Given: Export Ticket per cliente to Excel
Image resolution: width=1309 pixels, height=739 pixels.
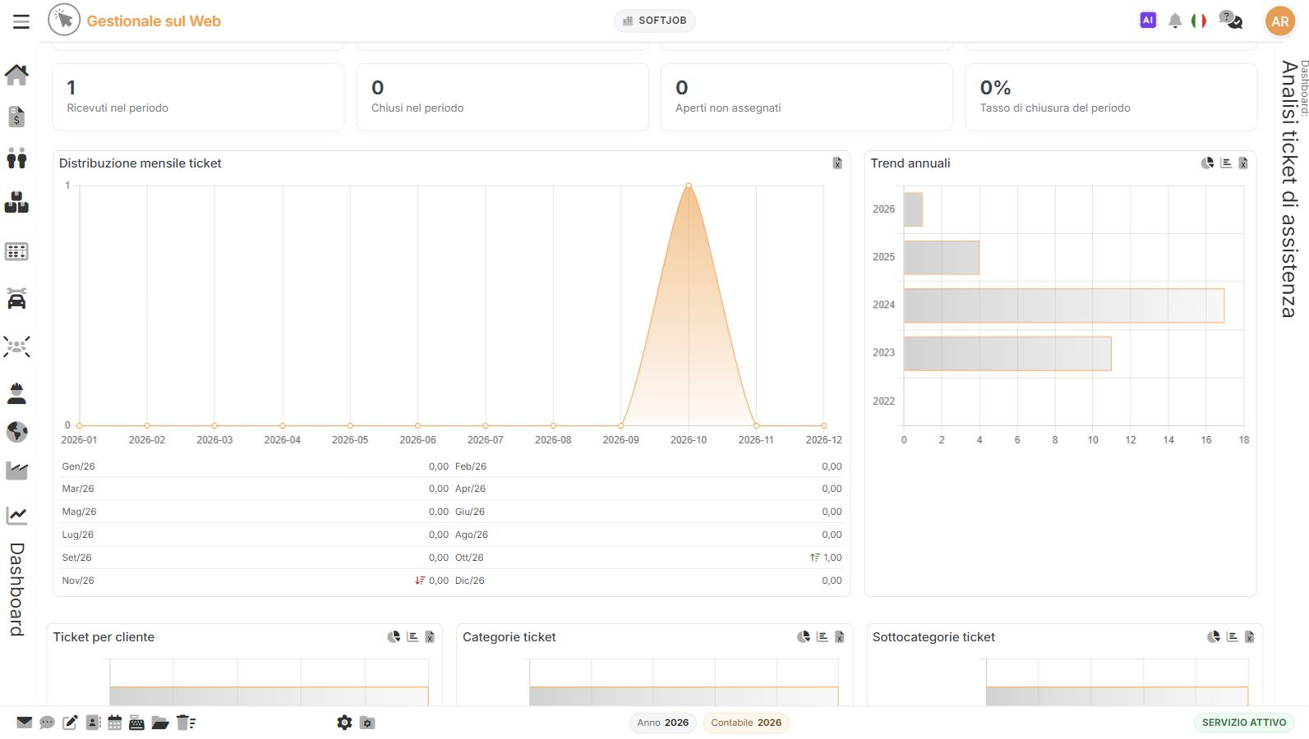Looking at the screenshot, I should [430, 636].
